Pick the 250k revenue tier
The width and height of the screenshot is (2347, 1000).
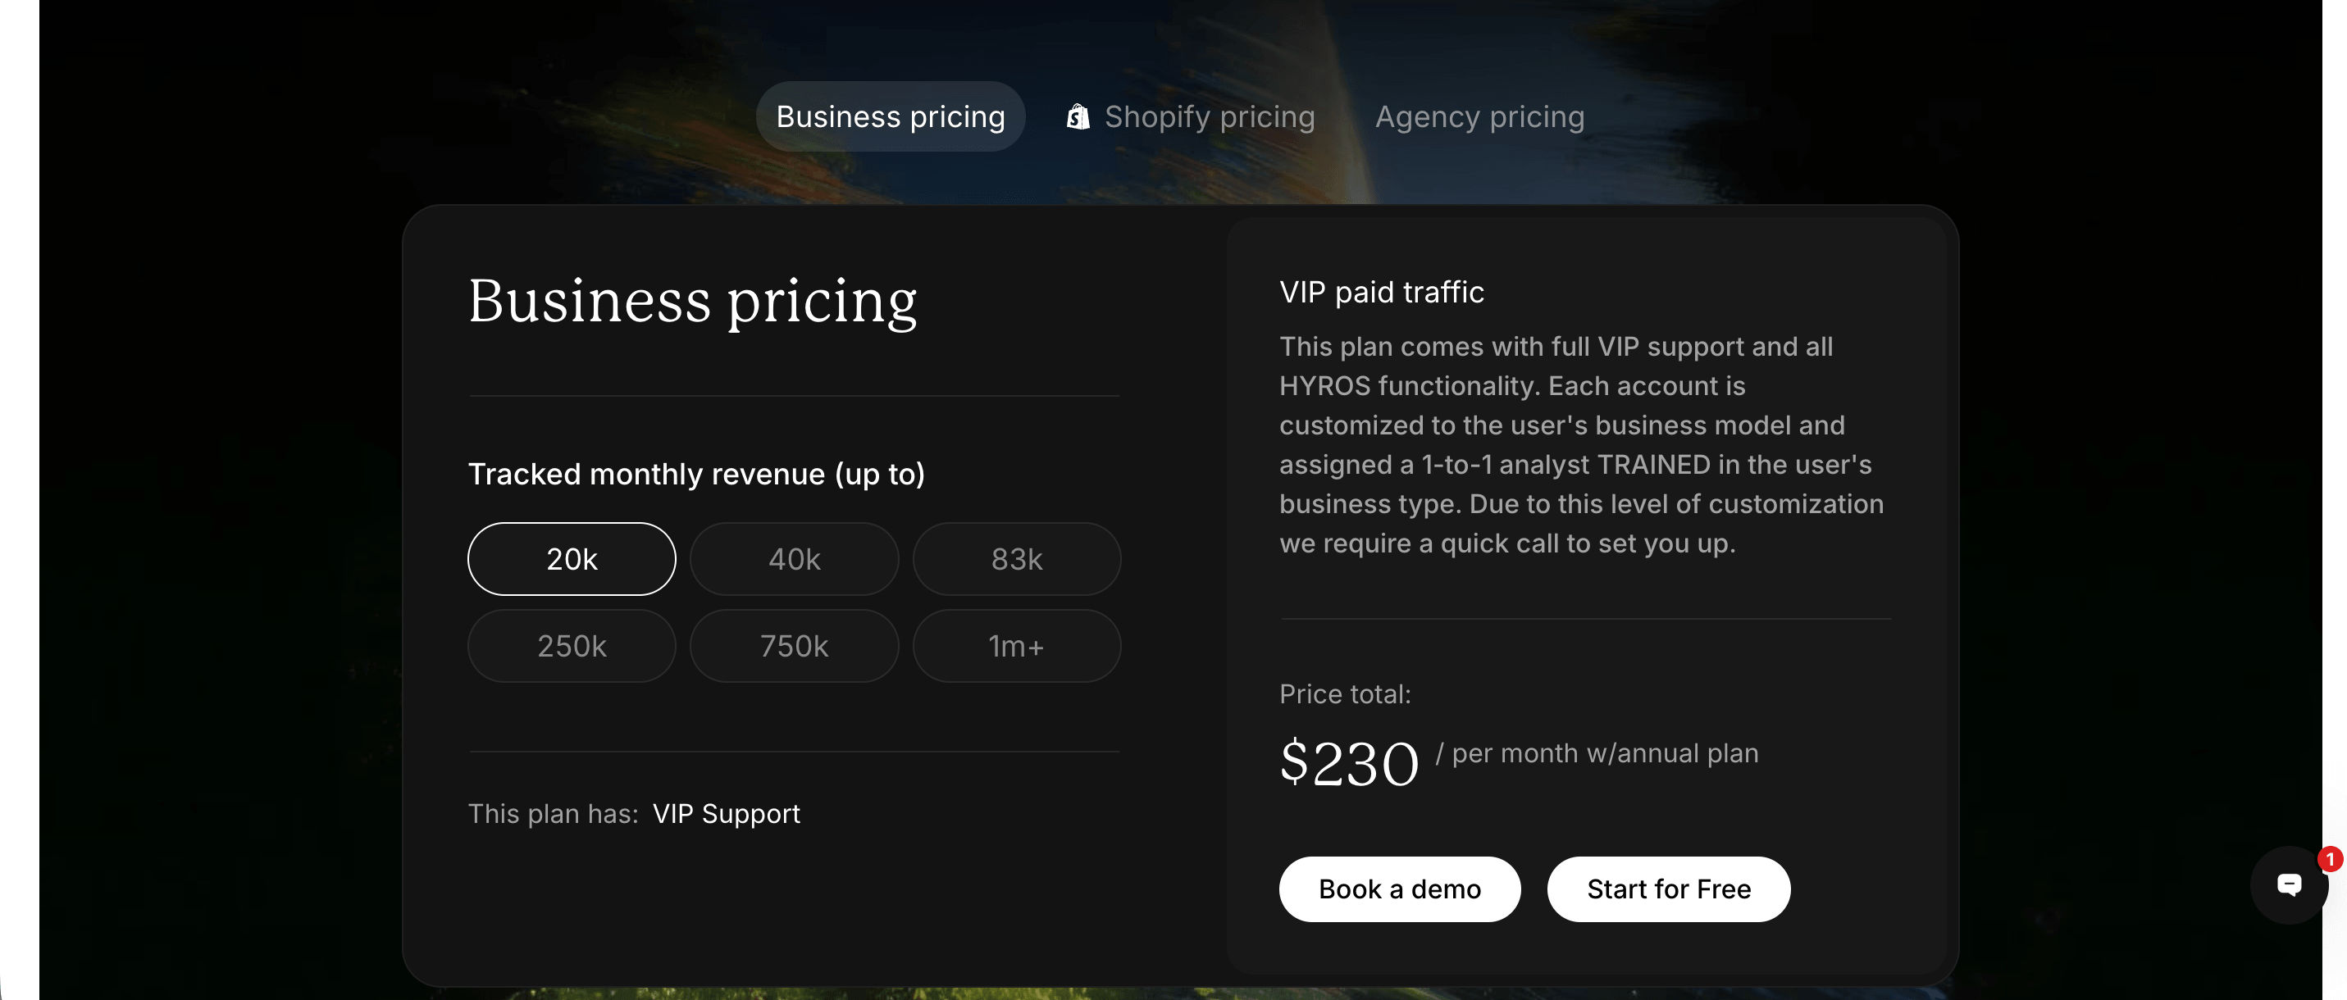pyautogui.click(x=572, y=646)
